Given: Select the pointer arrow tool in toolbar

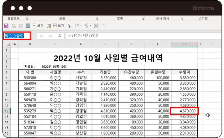Looking at the screenshot, I should 69,25.
